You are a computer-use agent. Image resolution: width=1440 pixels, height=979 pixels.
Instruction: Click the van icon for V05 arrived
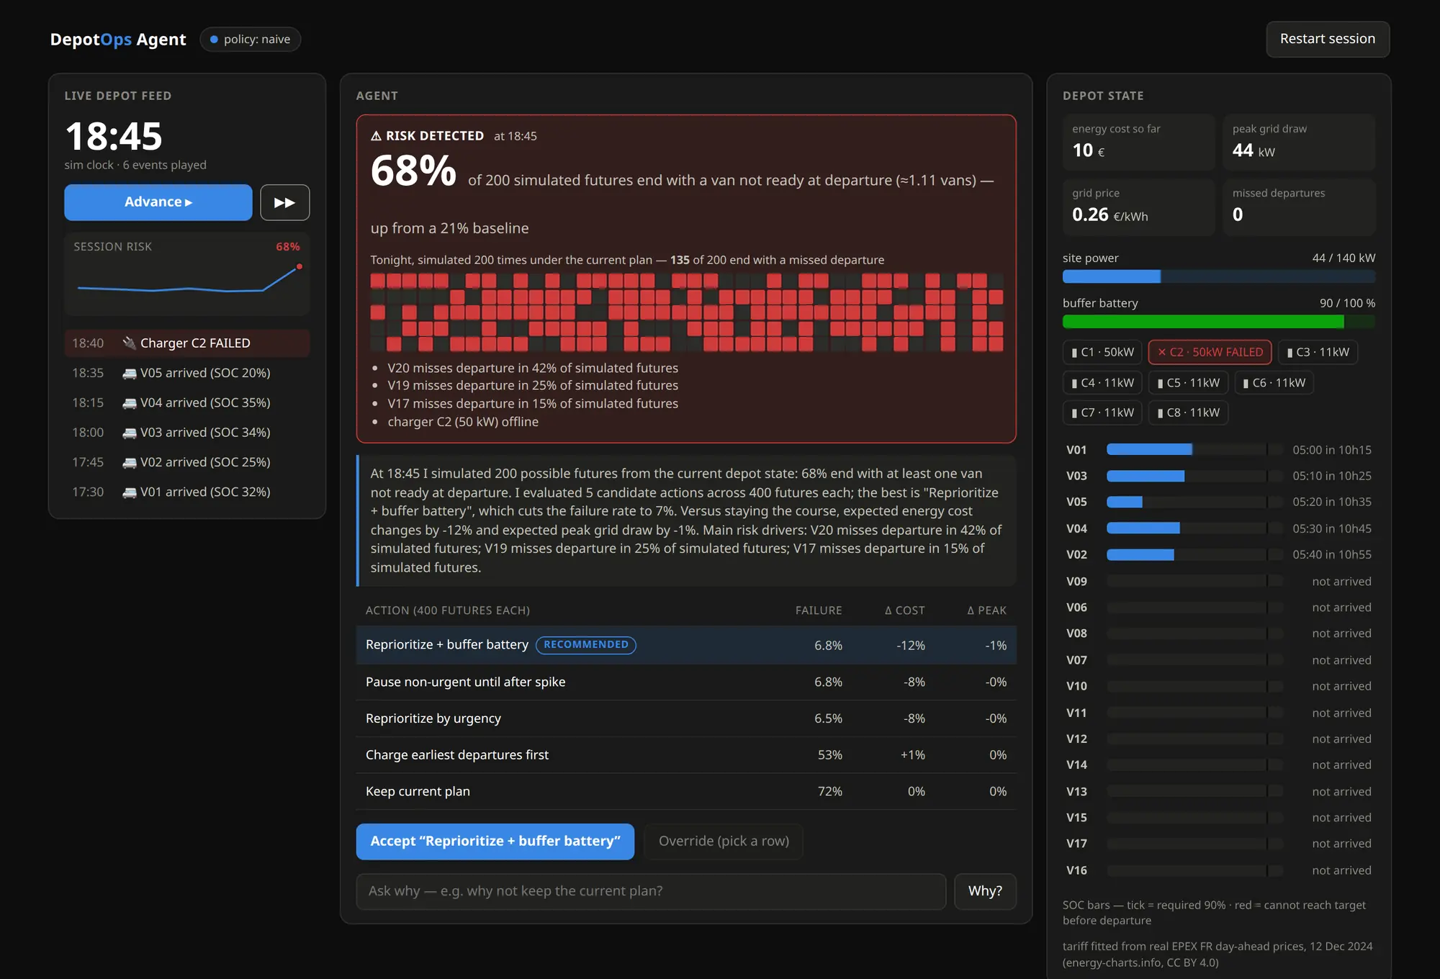click(x=129, y=373)
